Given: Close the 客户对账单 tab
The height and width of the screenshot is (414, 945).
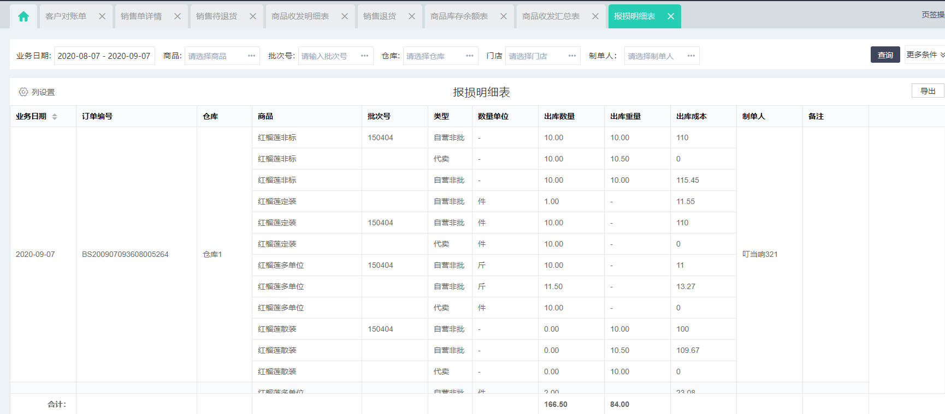Looking at the screenshot, I should 102,16.
